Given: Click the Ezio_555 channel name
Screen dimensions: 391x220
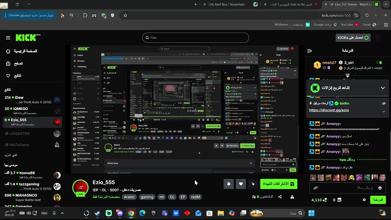Looking at the screenshot, I should [x=104, y=182].
